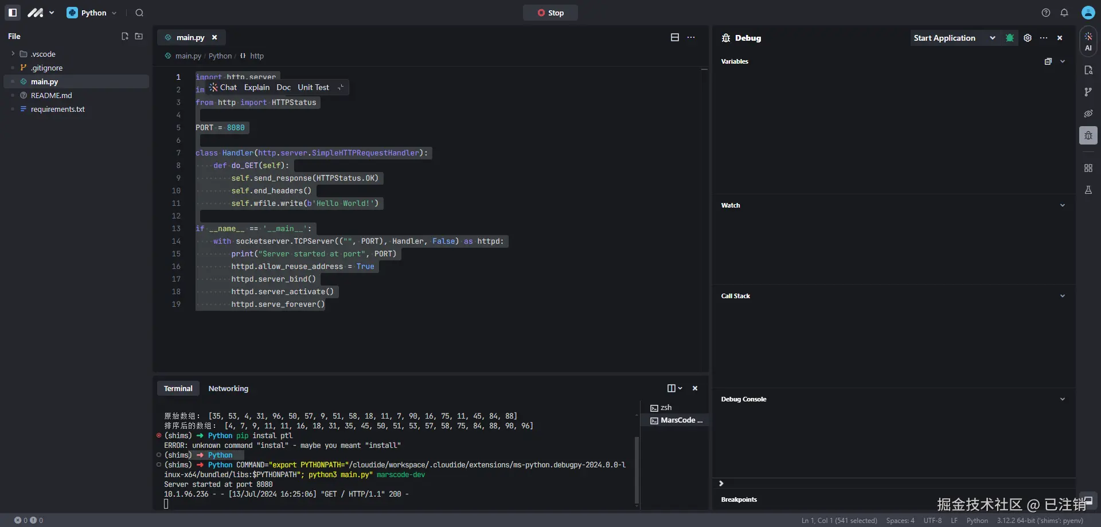Open the search icon in top bar
Screen dimensions: 1101x527
pyautogui.click(x=139, y=13)
